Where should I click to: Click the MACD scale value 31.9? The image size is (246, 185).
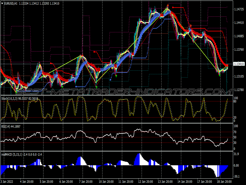coord(236,154)
